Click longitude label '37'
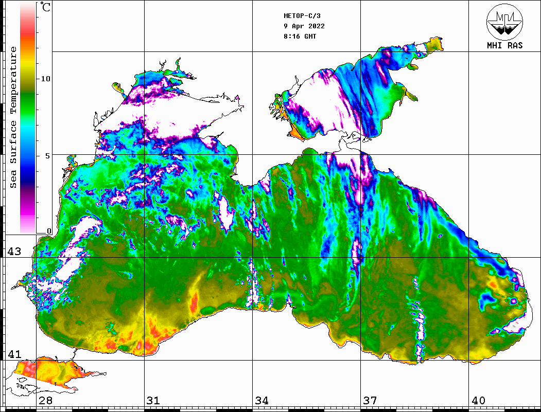Viewport: 541px width, 412px height. tap(370, 401)
